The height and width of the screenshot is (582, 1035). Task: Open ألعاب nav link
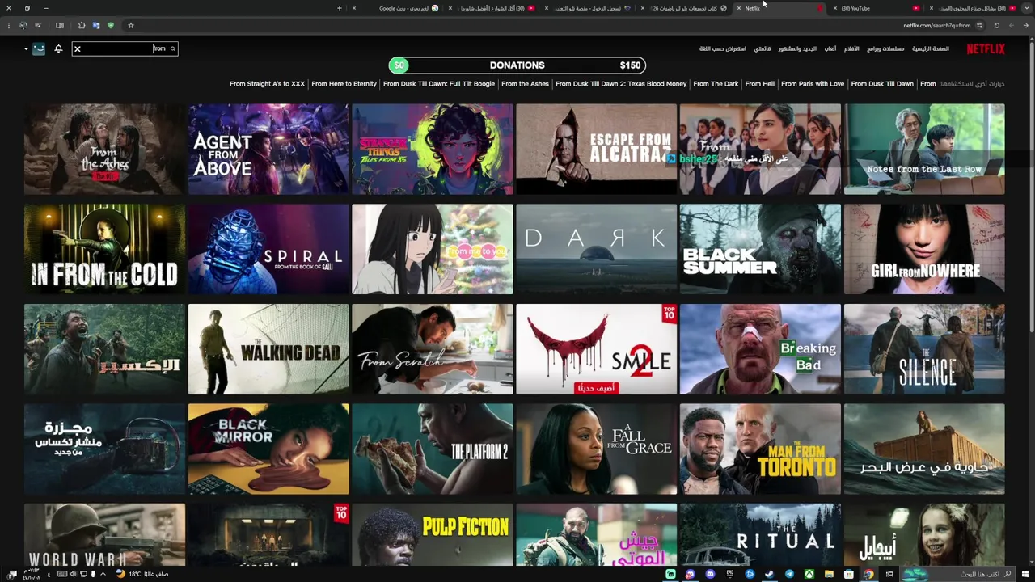tap(830, 48)
